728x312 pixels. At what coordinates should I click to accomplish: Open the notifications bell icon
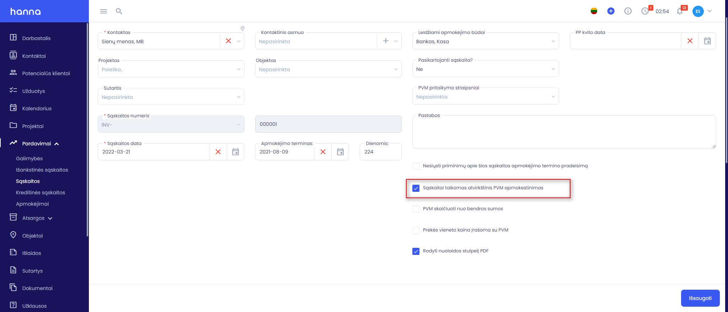[x=680, y=11]
